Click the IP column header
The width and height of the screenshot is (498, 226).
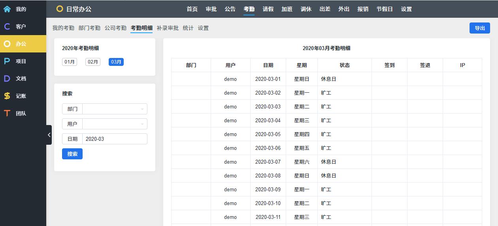(462, 65)
